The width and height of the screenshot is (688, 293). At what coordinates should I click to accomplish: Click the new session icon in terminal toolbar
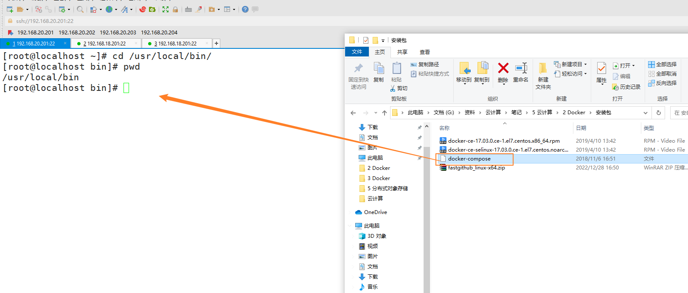click(x=10, y=9)
